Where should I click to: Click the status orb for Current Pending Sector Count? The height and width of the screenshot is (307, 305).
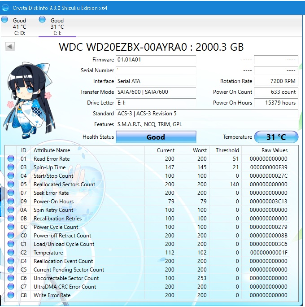tap(11, 269)
